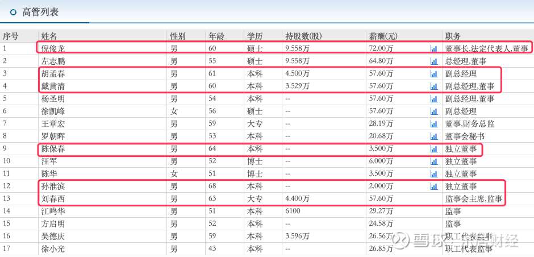Click education 博士 in 汪军 row
This screenshot has width=534, height=257.
tap(255, 161)
